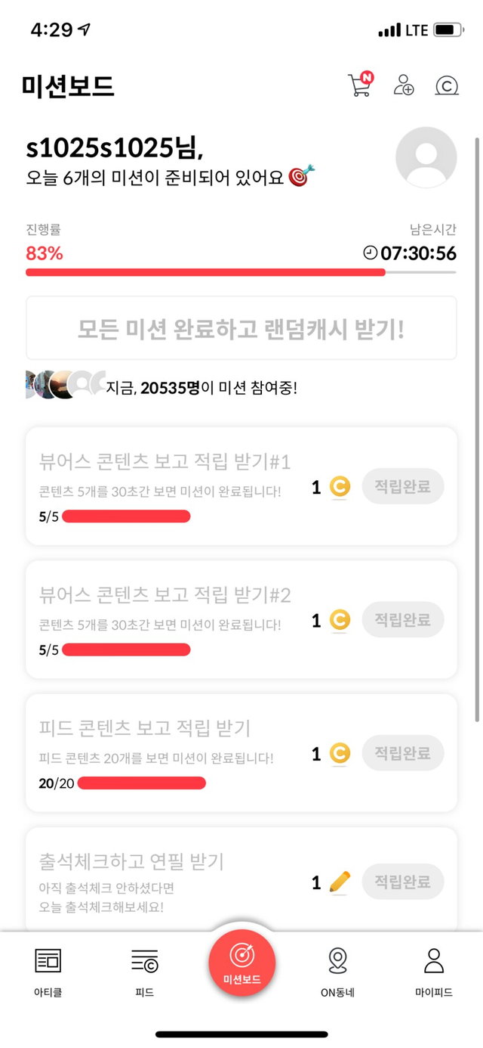Open the 아티클 tab
483x1048 pixels.
[x=48, y=972]
